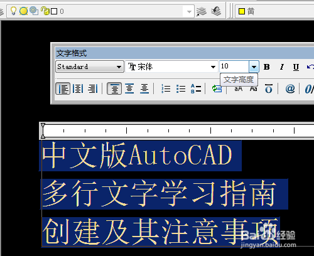Screen dimensions: 314x256
Task: Open the Standard text style dropdown
Action: pos(90,67)
